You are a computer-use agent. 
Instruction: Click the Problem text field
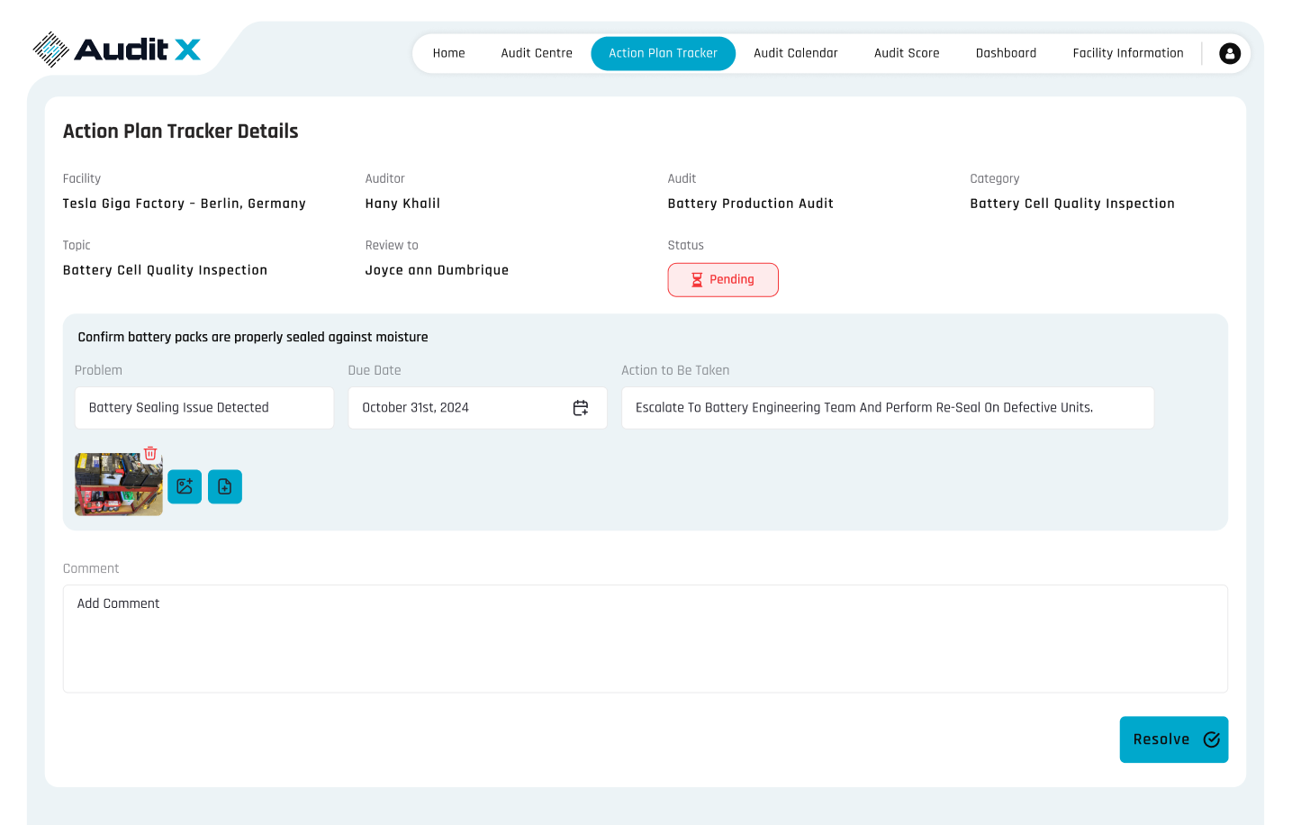(x=204, y=408)
